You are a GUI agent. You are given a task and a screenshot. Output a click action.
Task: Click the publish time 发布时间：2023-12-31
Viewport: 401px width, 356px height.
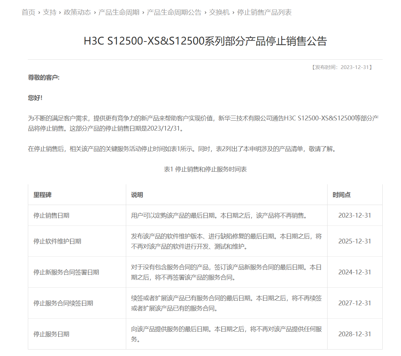coord(342,67)
